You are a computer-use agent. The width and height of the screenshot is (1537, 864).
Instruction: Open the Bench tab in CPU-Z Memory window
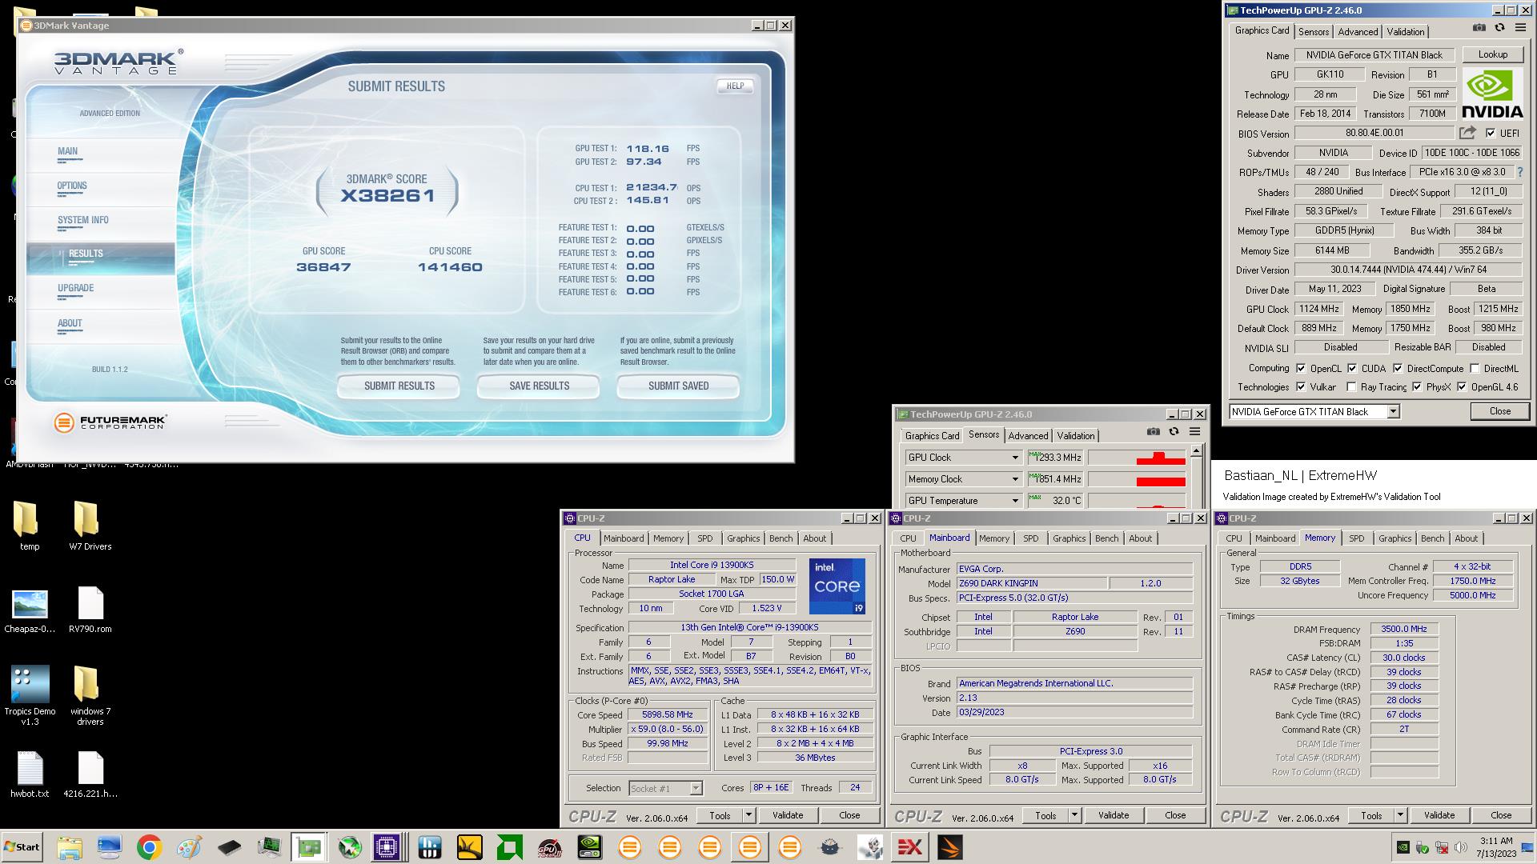[x=1432, y=538]
